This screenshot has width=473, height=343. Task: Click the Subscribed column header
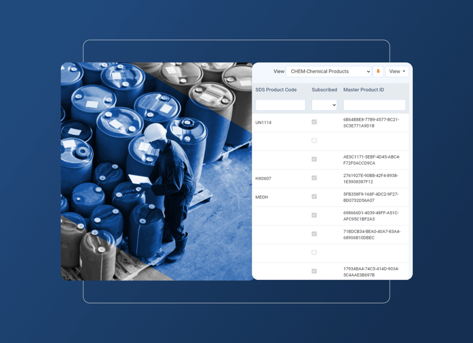[324, 90]
